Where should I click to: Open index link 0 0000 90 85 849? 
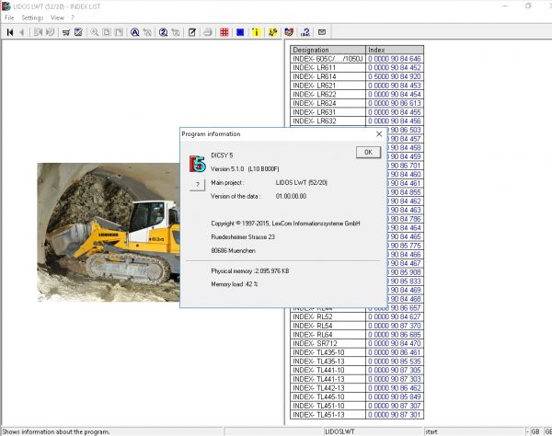pos(395,396)
